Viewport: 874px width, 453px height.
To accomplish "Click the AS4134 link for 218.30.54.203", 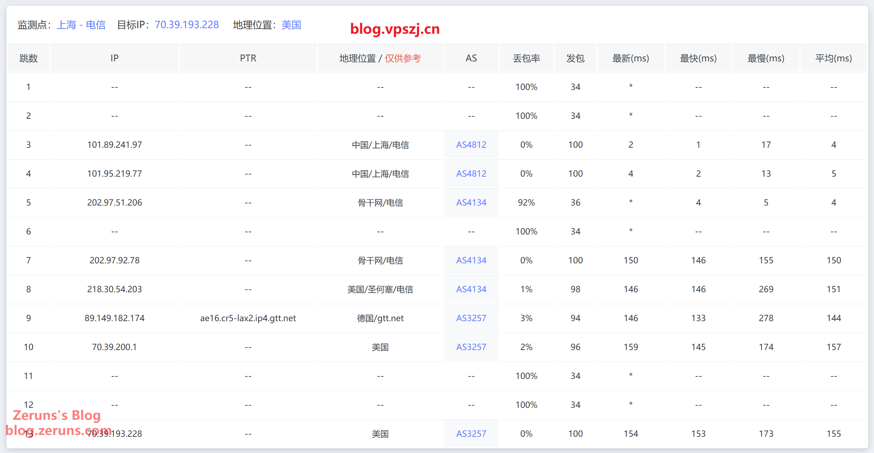I will pyautogui.click(x=471, y=289).
